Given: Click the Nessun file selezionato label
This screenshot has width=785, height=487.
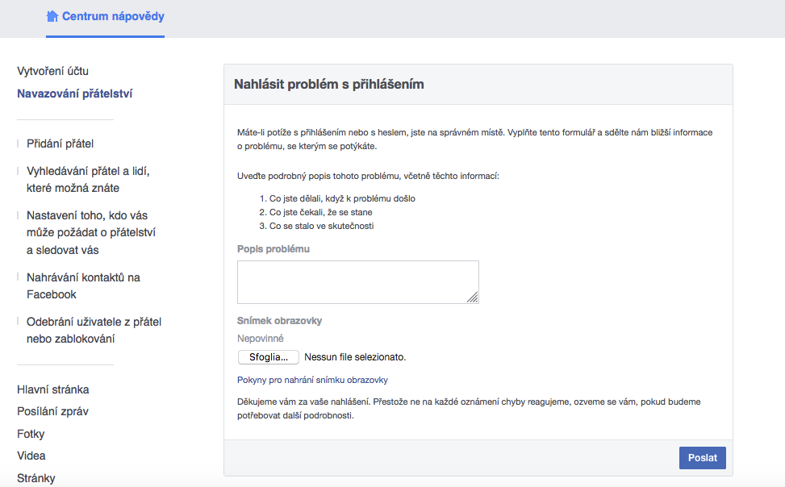Looking at the screenshot, I should (x=355, y=357).
